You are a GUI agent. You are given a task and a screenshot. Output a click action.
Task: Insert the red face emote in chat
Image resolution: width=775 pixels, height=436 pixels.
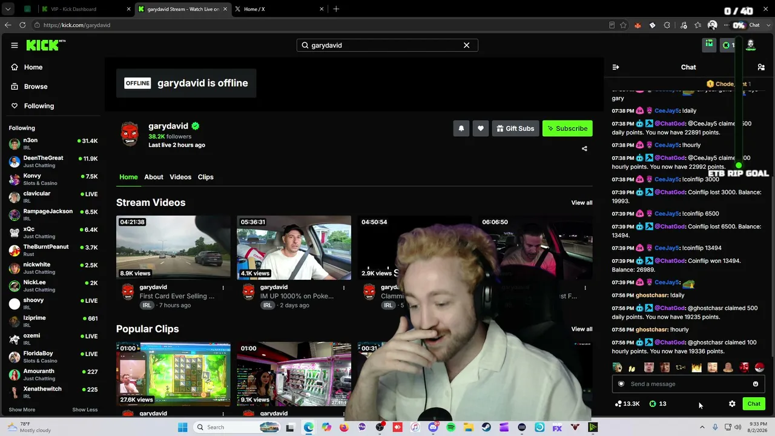click(x=744, y=368)
